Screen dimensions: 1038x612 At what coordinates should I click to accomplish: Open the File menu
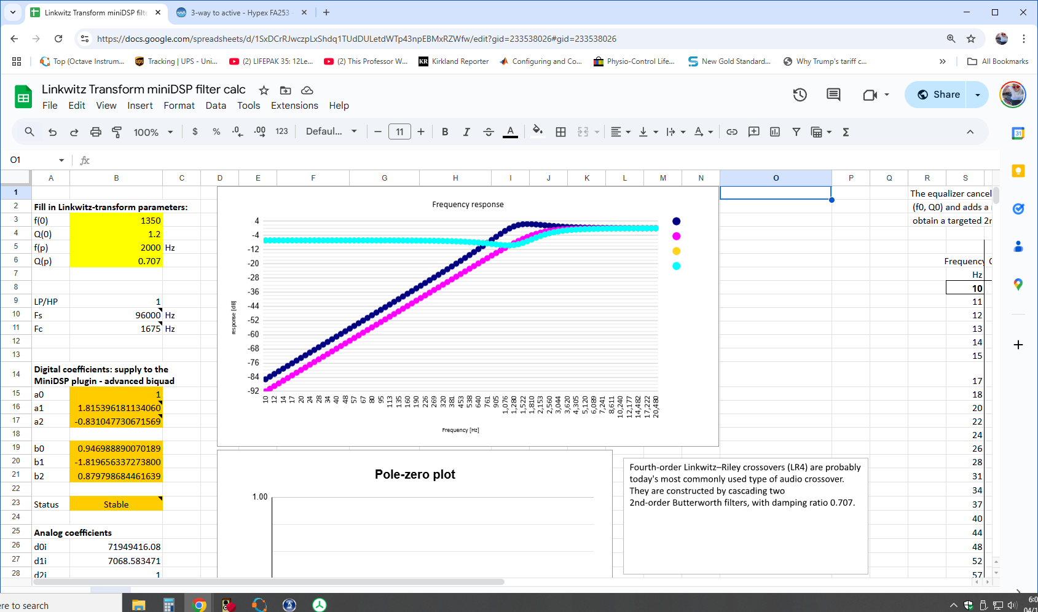50,106
